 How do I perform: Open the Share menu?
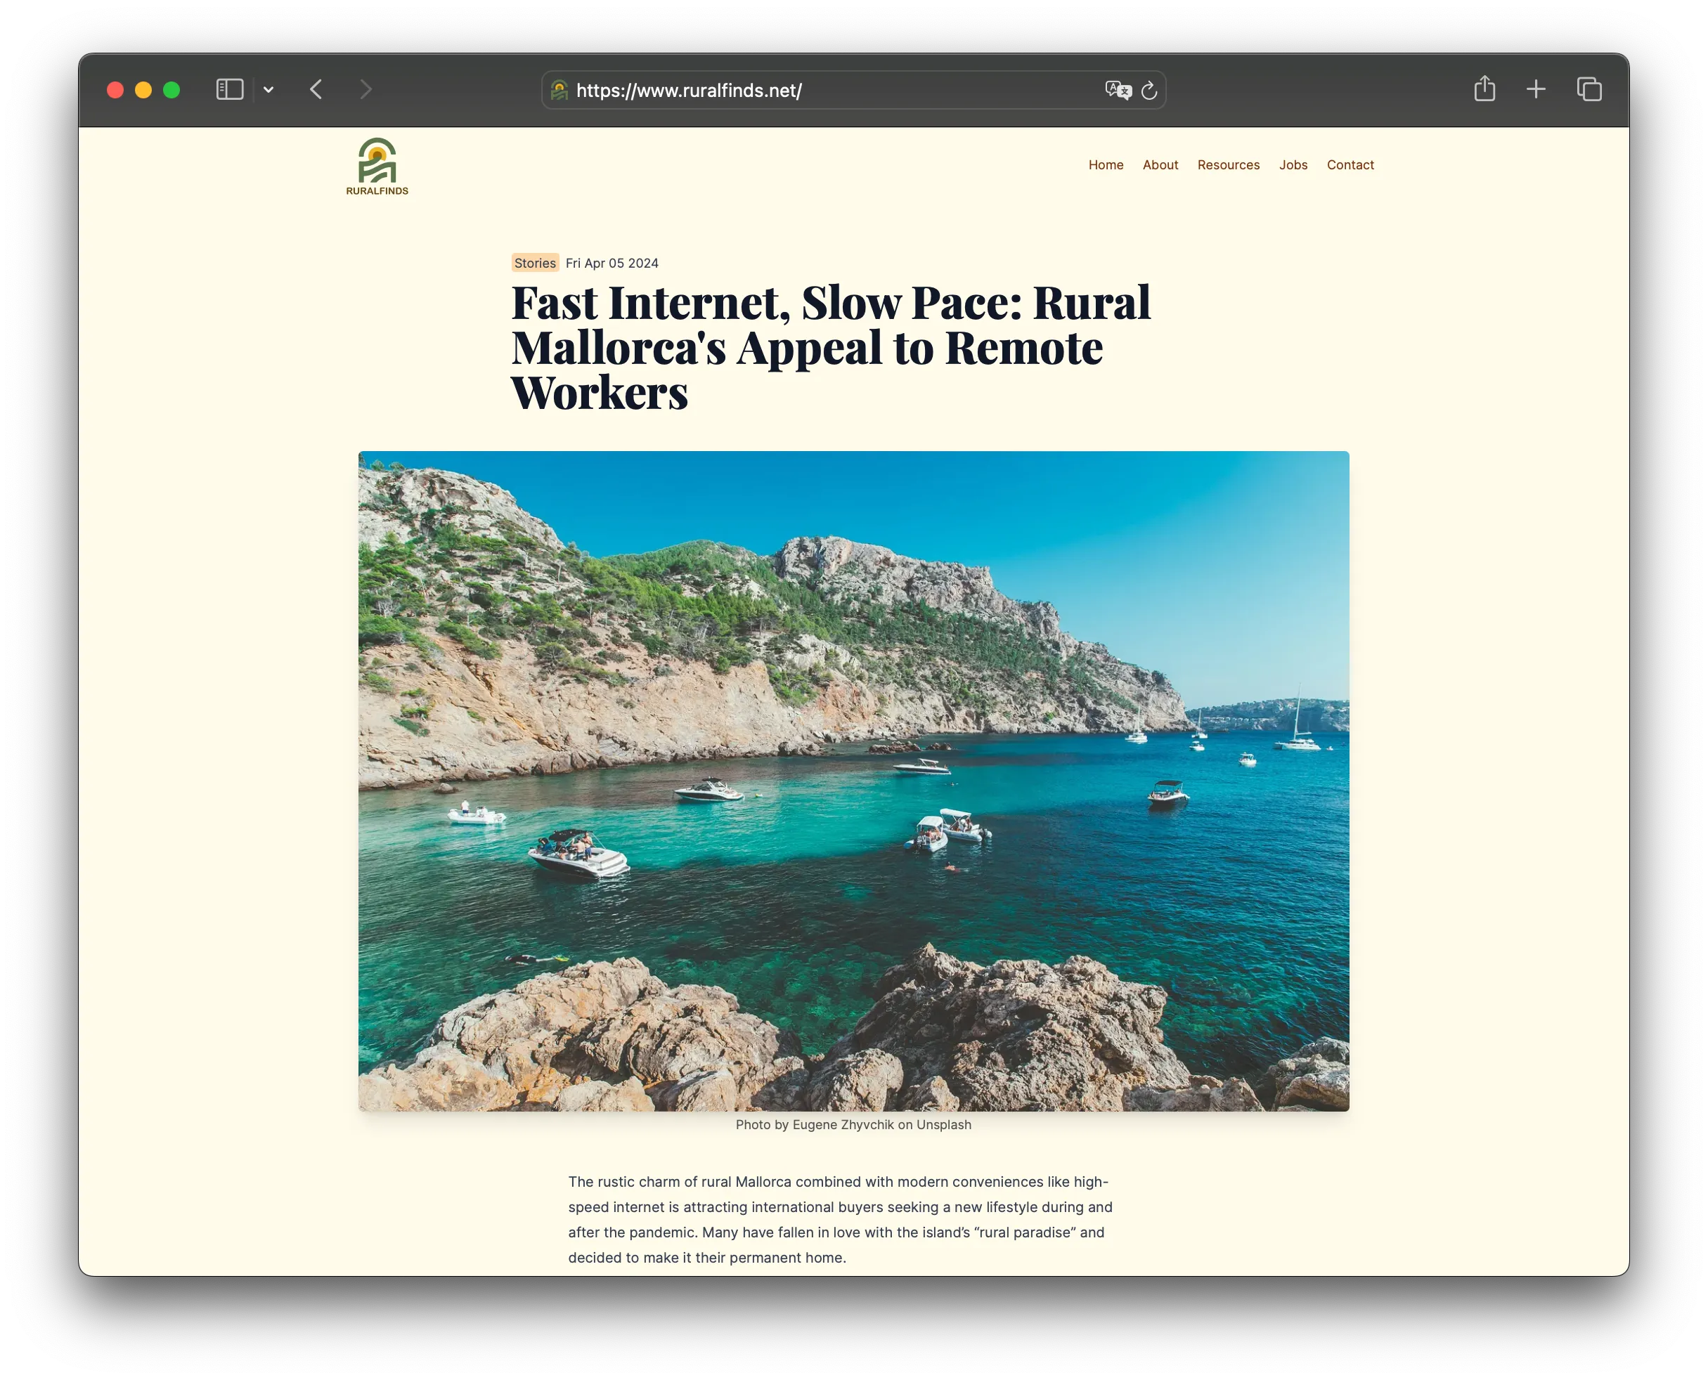tap(1485, 89)
